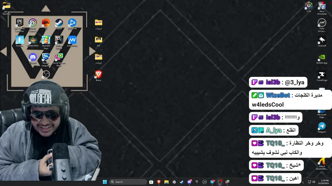332x186 pixels.
Task: Open the TcNo Account Switcher shortcut
Action: (x=322, y=26)
